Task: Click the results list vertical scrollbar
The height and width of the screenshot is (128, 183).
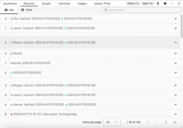Action: tap(182, 26)
